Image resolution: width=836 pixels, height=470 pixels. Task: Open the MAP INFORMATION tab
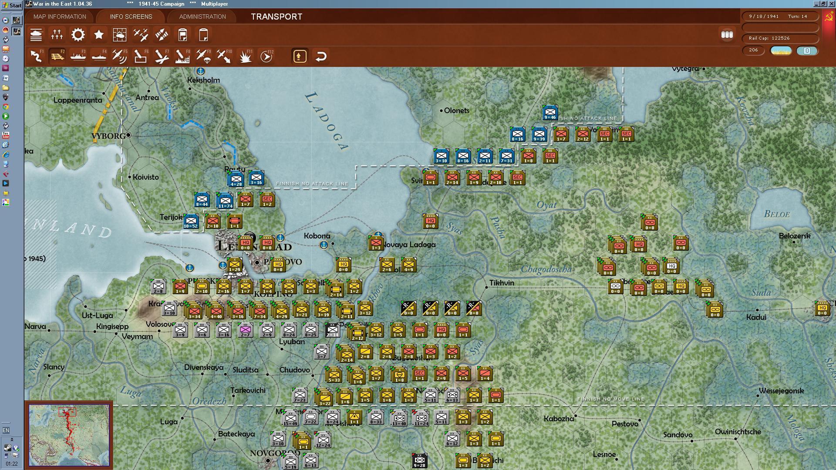pyautogui.click(x=60, y=17)
